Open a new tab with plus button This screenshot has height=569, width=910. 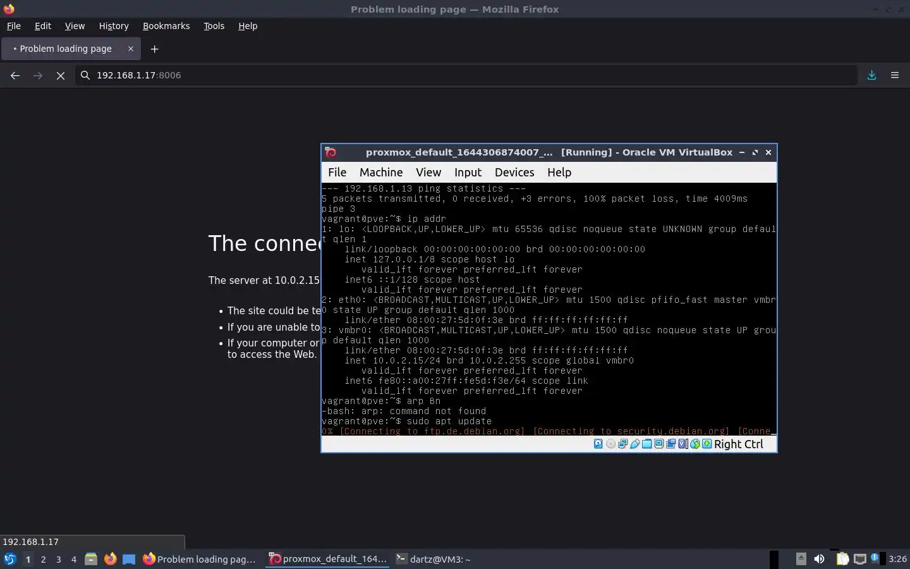(x=154, y=49)
